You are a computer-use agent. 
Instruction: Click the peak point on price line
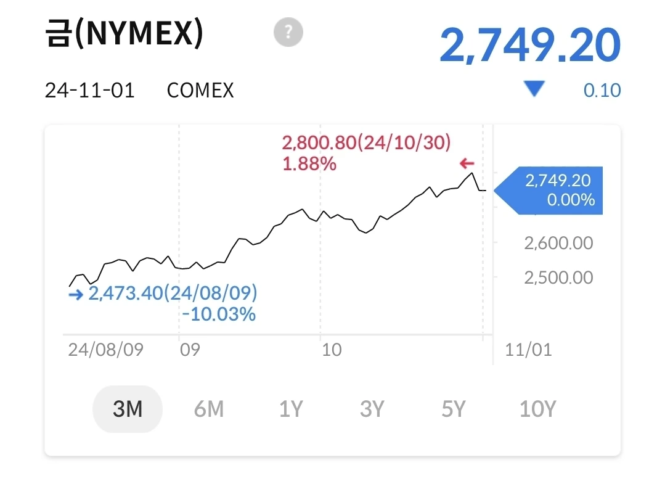(x=472, y=173)
